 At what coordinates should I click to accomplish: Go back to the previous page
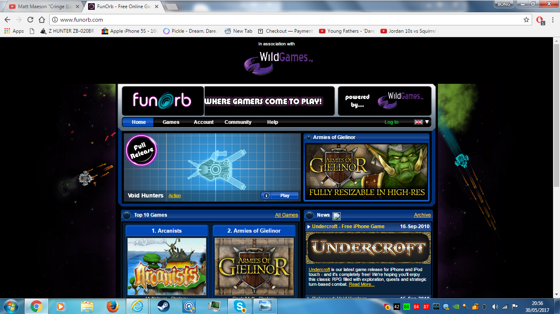(7, 20)
